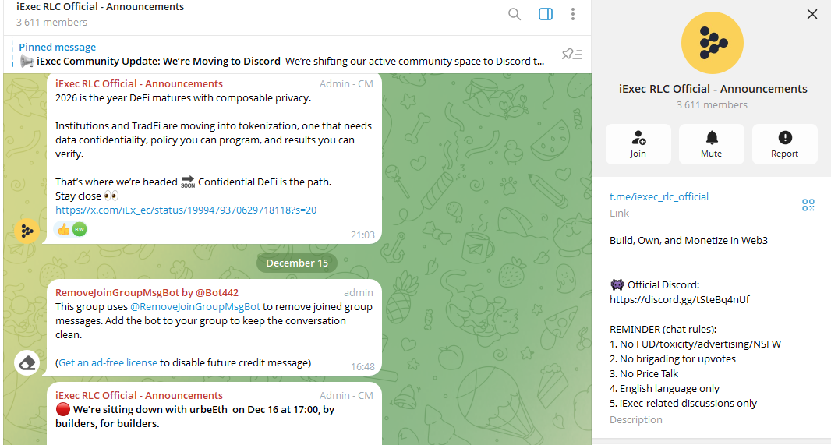Click the December 15 date badge
This screenshot has width=831, height=445.
[x=297, y=263]
